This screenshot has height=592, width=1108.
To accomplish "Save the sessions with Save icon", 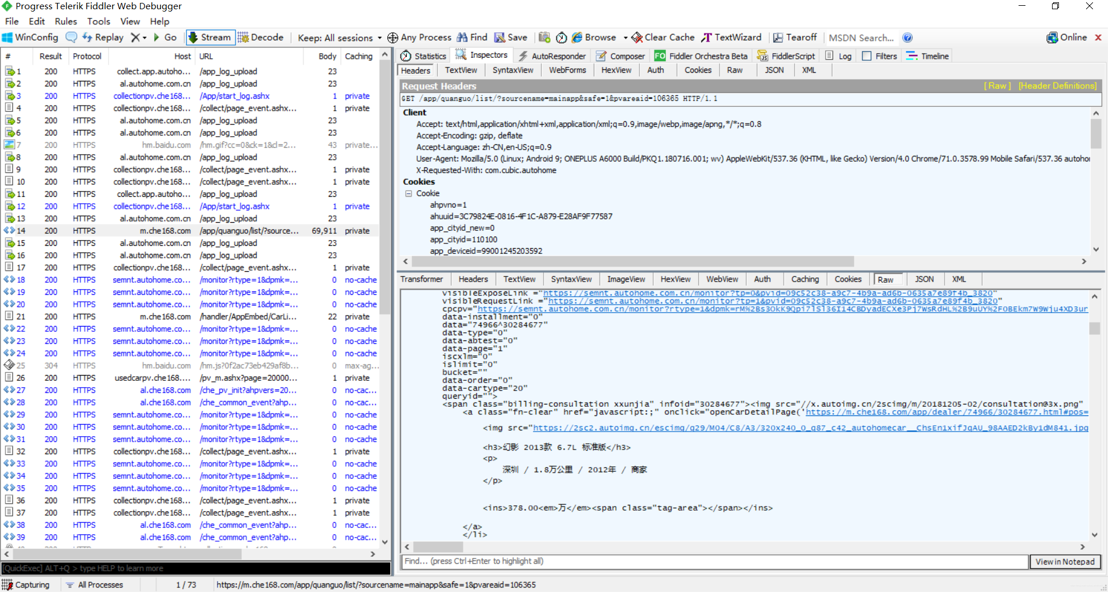I will [x=511, y=38].
